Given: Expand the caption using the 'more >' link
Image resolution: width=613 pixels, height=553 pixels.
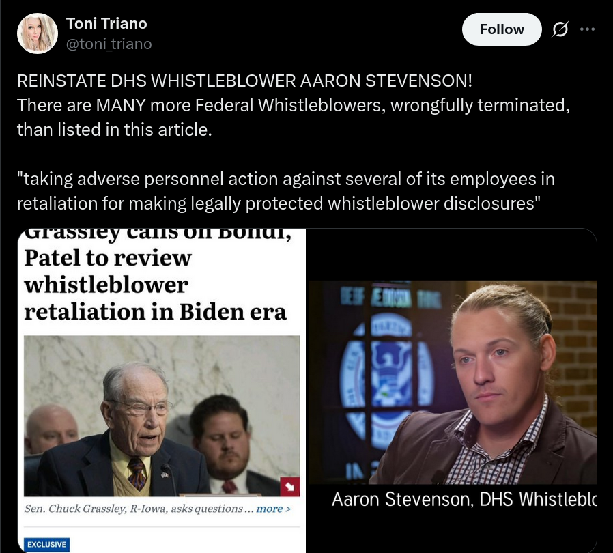Looking at the screenshot, I should (273, 509).
